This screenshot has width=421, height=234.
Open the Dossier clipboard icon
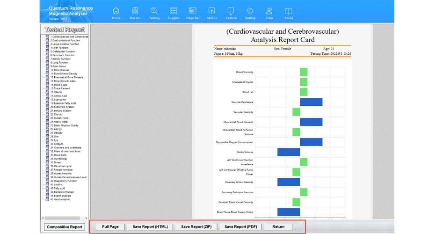(x=135, y=11)
